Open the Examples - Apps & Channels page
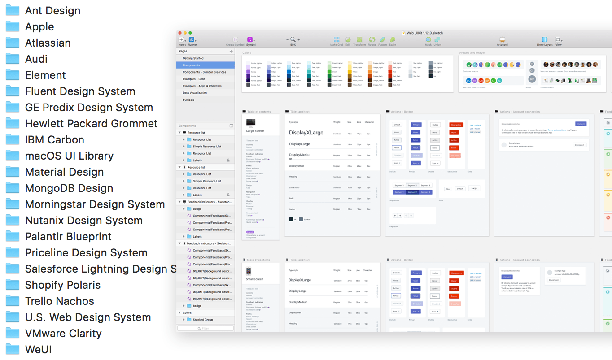The height and width of the screenshot is (360, 612). 205,86
